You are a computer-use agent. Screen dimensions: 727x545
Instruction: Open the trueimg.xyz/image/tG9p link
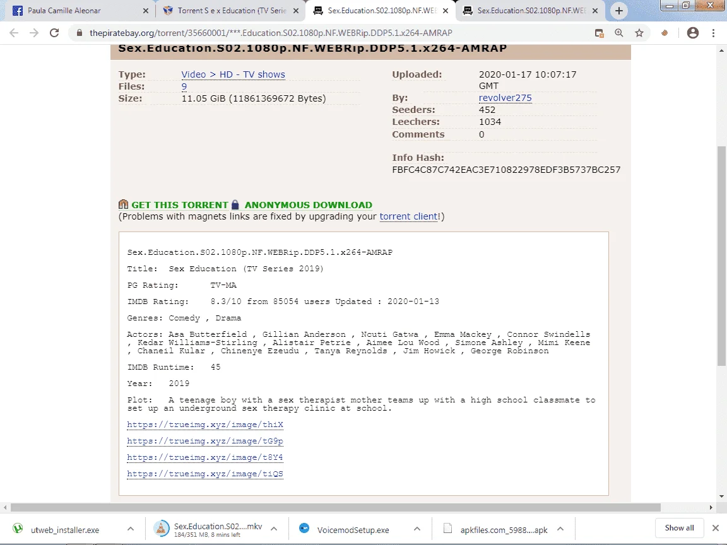point(205,441)
